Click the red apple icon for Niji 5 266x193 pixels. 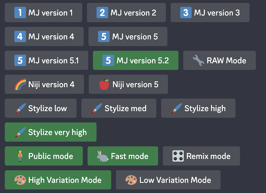[104, 85]
